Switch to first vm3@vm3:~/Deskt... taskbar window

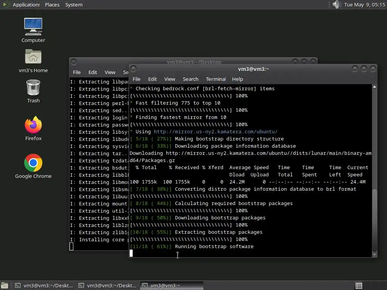44,285
